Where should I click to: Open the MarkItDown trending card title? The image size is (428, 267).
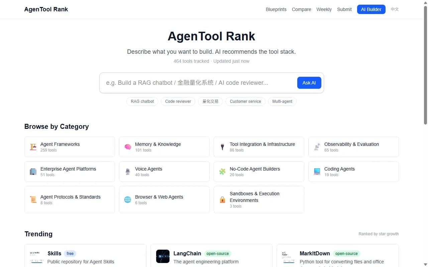315,254
